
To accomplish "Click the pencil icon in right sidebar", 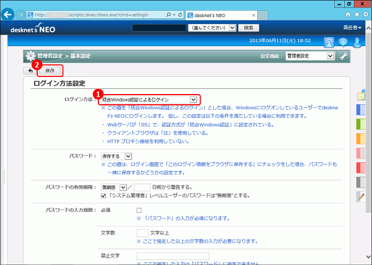I will (x=361, y=197).
